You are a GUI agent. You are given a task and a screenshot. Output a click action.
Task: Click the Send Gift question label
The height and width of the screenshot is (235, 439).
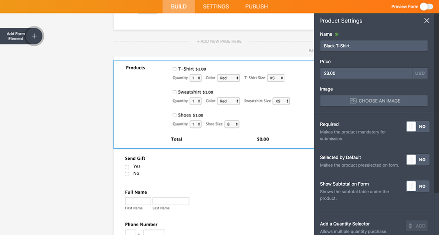(135, 158)
